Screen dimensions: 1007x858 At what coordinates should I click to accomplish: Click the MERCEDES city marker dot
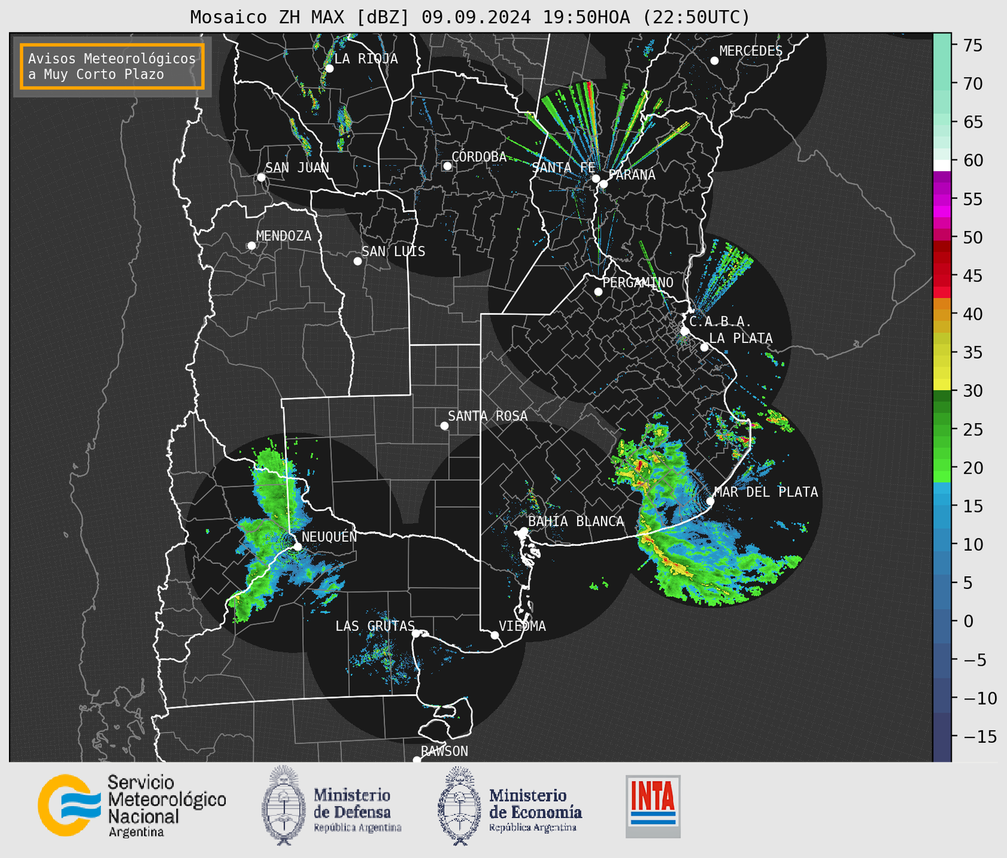pyautogui.click(x=715, y=61)
